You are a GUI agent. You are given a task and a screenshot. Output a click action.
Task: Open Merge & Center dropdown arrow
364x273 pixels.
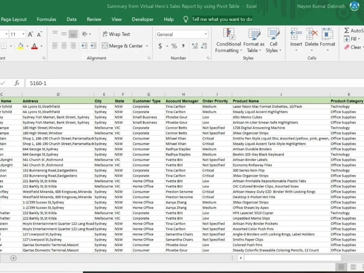click(x=147, y=46)
